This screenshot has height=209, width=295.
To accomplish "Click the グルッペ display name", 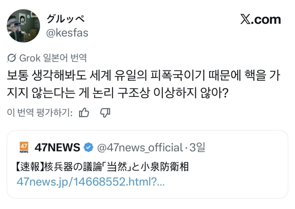I will tap(65, 19).
